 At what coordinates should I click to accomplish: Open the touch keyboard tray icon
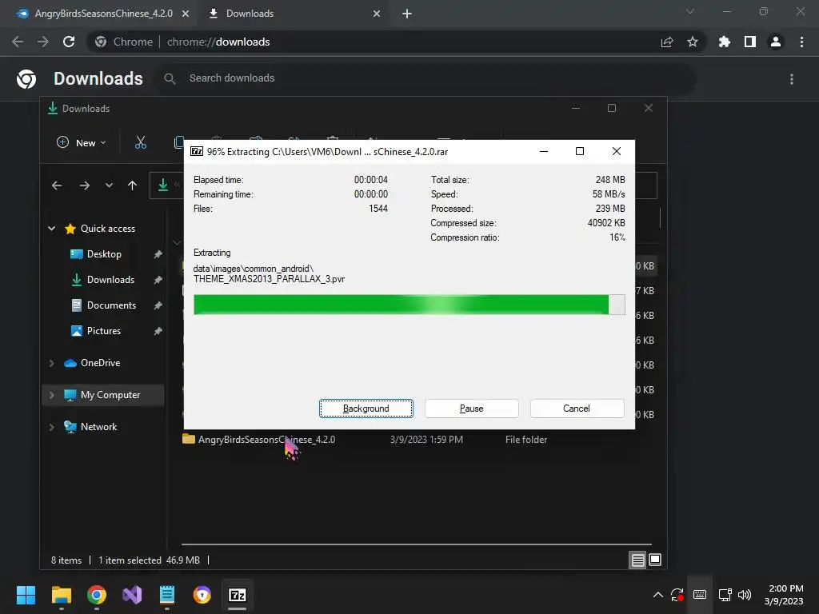pyautogui.click(x=700, y=595)
